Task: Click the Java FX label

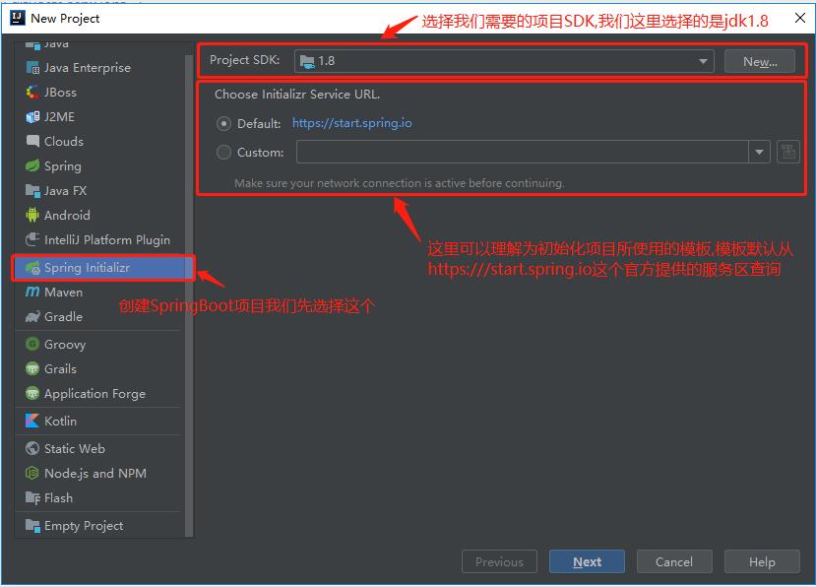Action: [x=66, y=191]
